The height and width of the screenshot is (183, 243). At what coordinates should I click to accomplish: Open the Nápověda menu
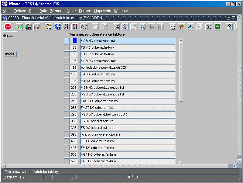pos(102,11)
